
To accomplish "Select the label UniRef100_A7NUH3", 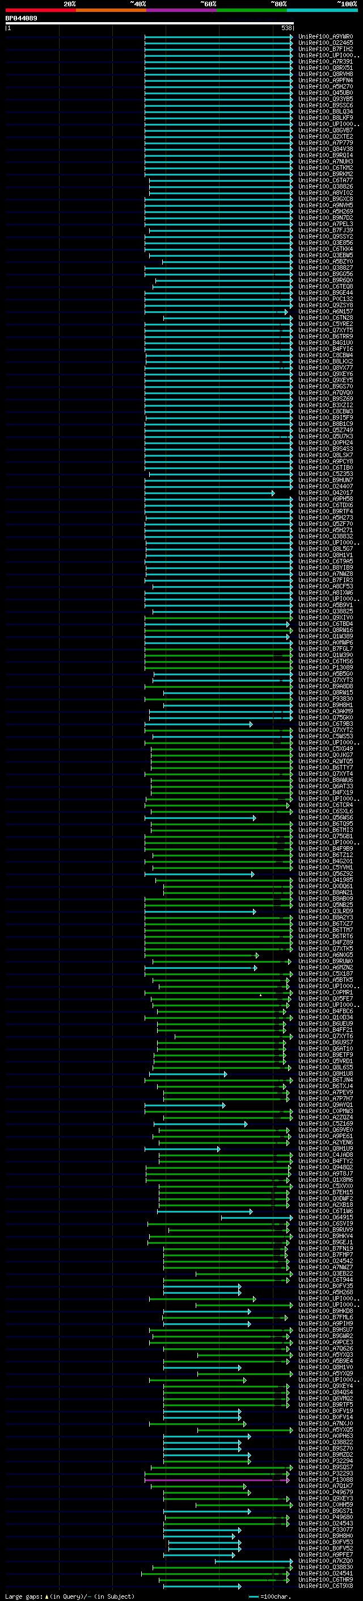I will coord(326,162).
